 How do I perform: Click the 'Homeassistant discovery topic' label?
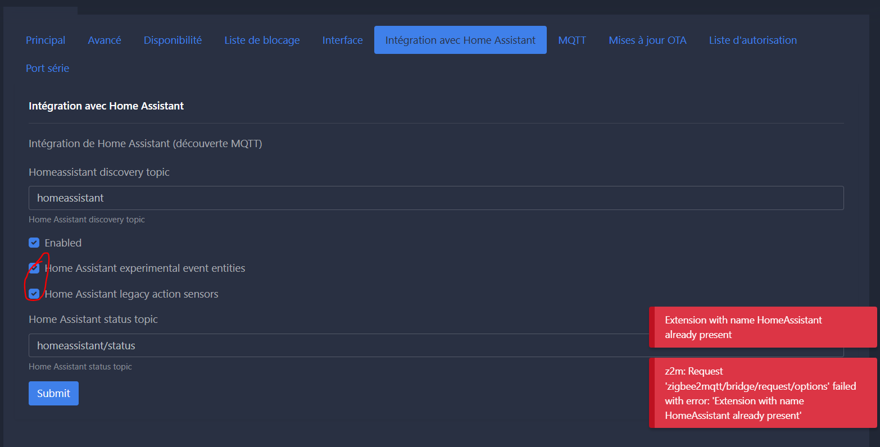pyautogui.click(x=99, y=172)
